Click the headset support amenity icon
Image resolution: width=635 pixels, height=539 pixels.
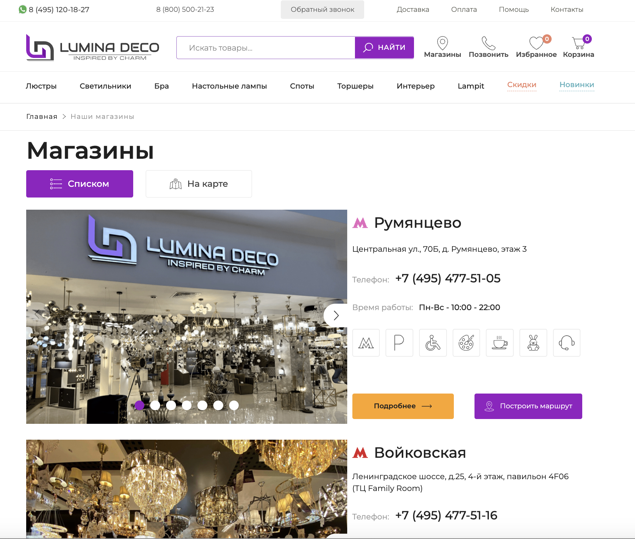coord(567,343)
